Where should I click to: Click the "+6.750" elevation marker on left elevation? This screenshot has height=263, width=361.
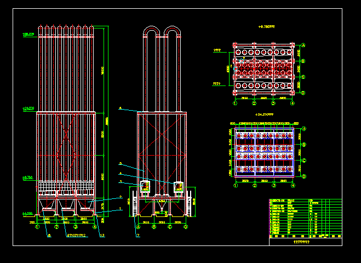tap(28, 178)
